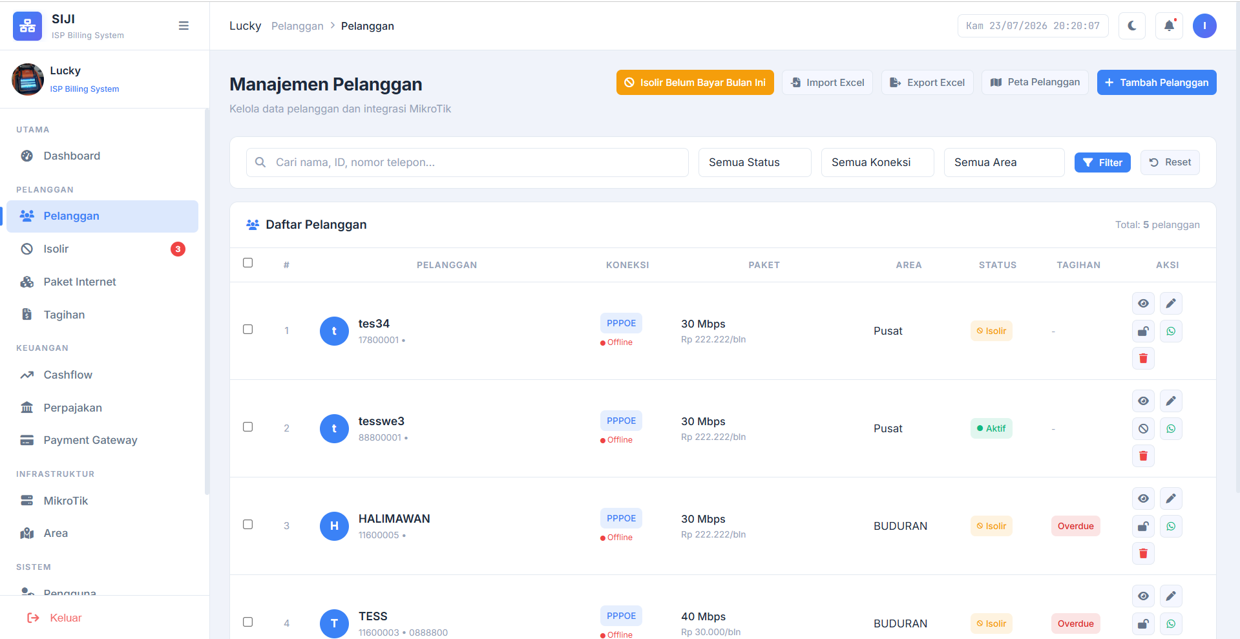Click the HALIMAWAN avatar circle

[x=334, y=526]
